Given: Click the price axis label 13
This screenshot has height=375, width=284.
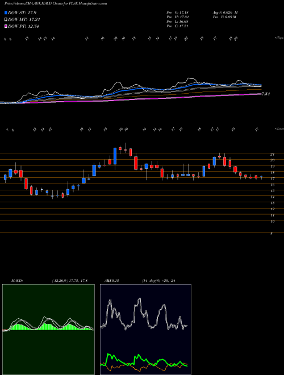Looking at the screenshot, I should click(272, 203).
